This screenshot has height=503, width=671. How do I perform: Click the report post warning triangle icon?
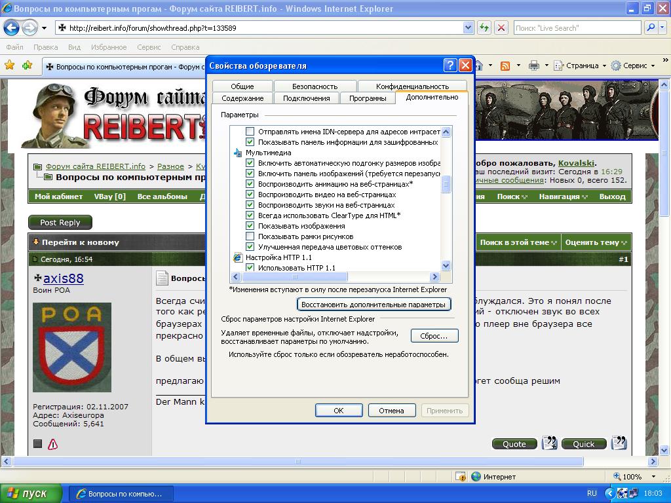pyautogui.click(x=52, y=445)
